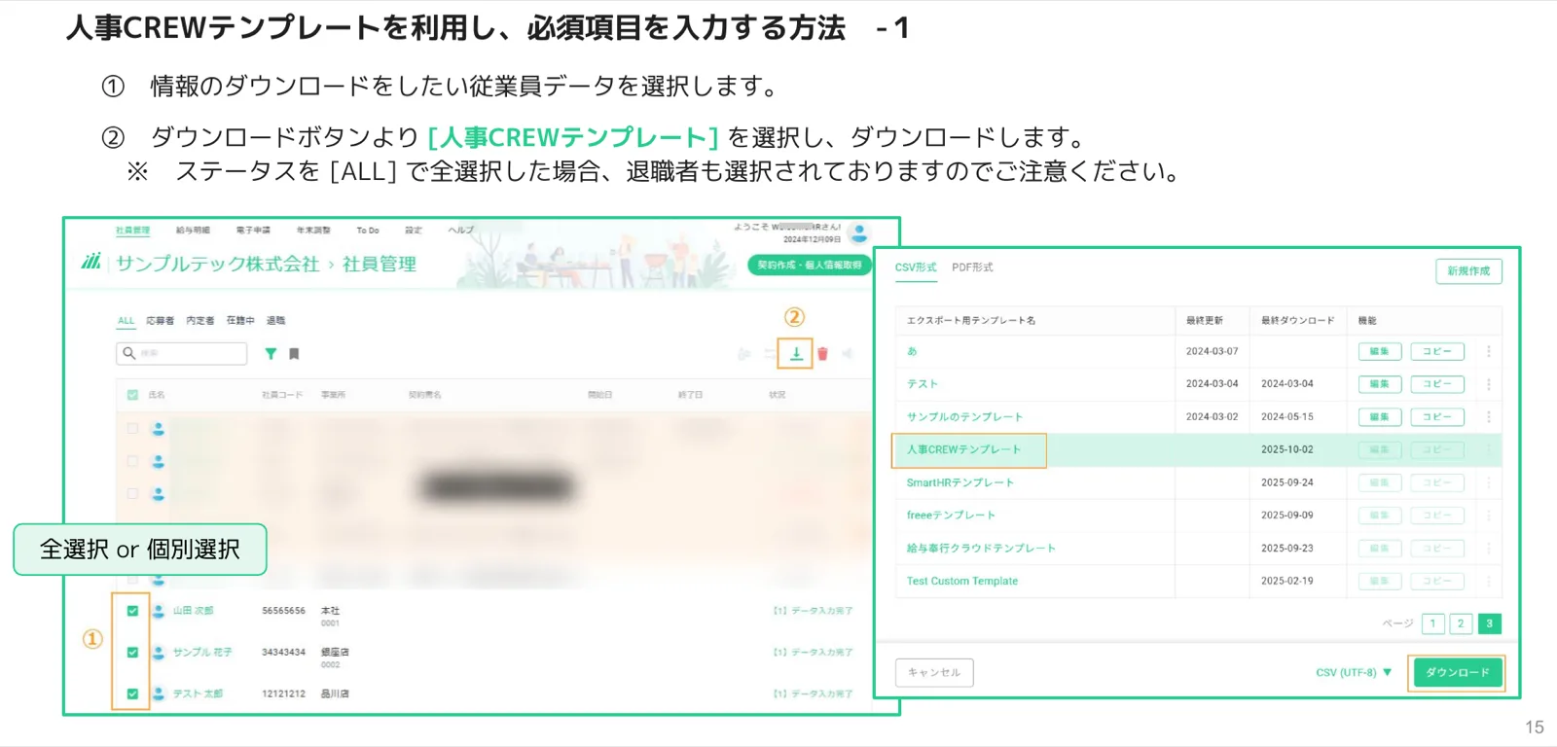Open employee 山田 次郎 name link
Viewport: 1557px width, 747px height.
point(194,611)
